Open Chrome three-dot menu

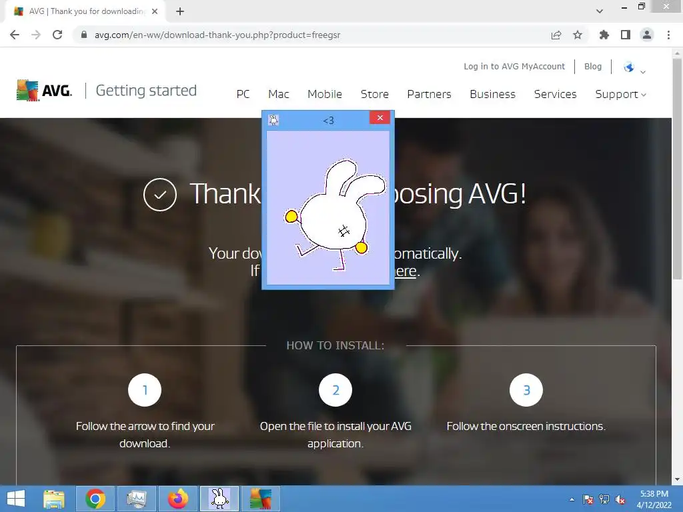click(668, 35)
